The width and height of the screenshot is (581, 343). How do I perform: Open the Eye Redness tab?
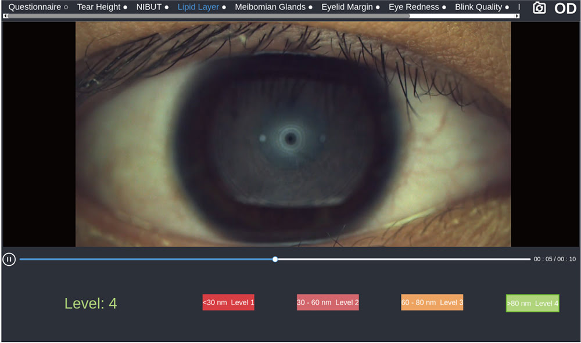[x=414, y=7]
